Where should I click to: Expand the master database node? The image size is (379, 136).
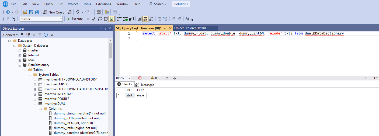coord(20,50)
